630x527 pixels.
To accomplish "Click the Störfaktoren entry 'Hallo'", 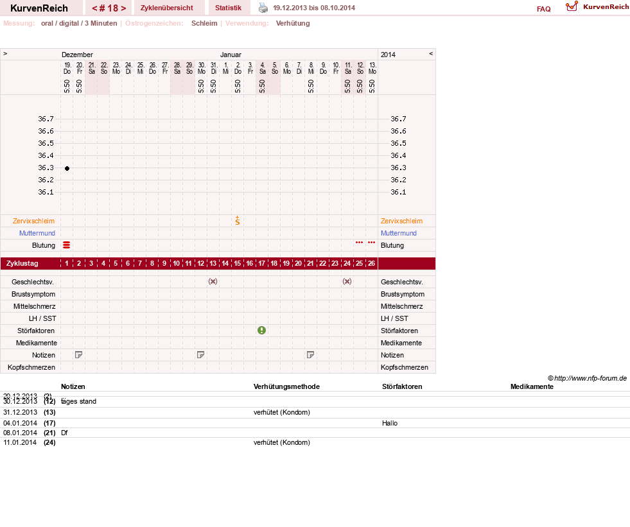I will coord(390,423).
